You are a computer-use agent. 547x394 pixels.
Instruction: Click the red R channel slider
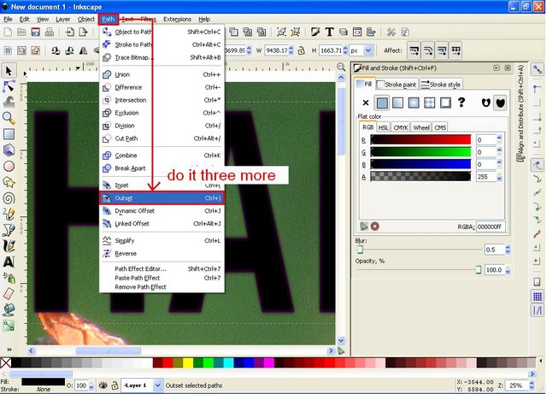tap(421, 139)
